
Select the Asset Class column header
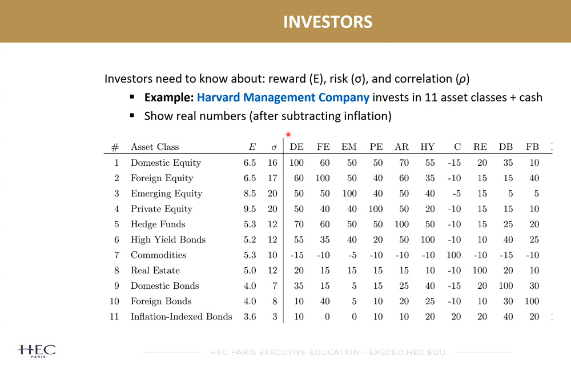pos(155,147)
